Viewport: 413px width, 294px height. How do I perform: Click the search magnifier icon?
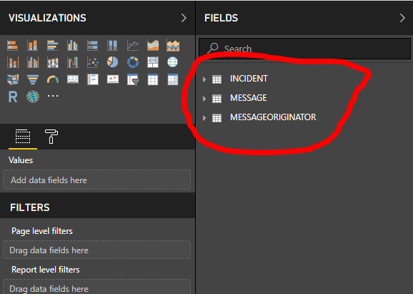(x=213, y=48)
